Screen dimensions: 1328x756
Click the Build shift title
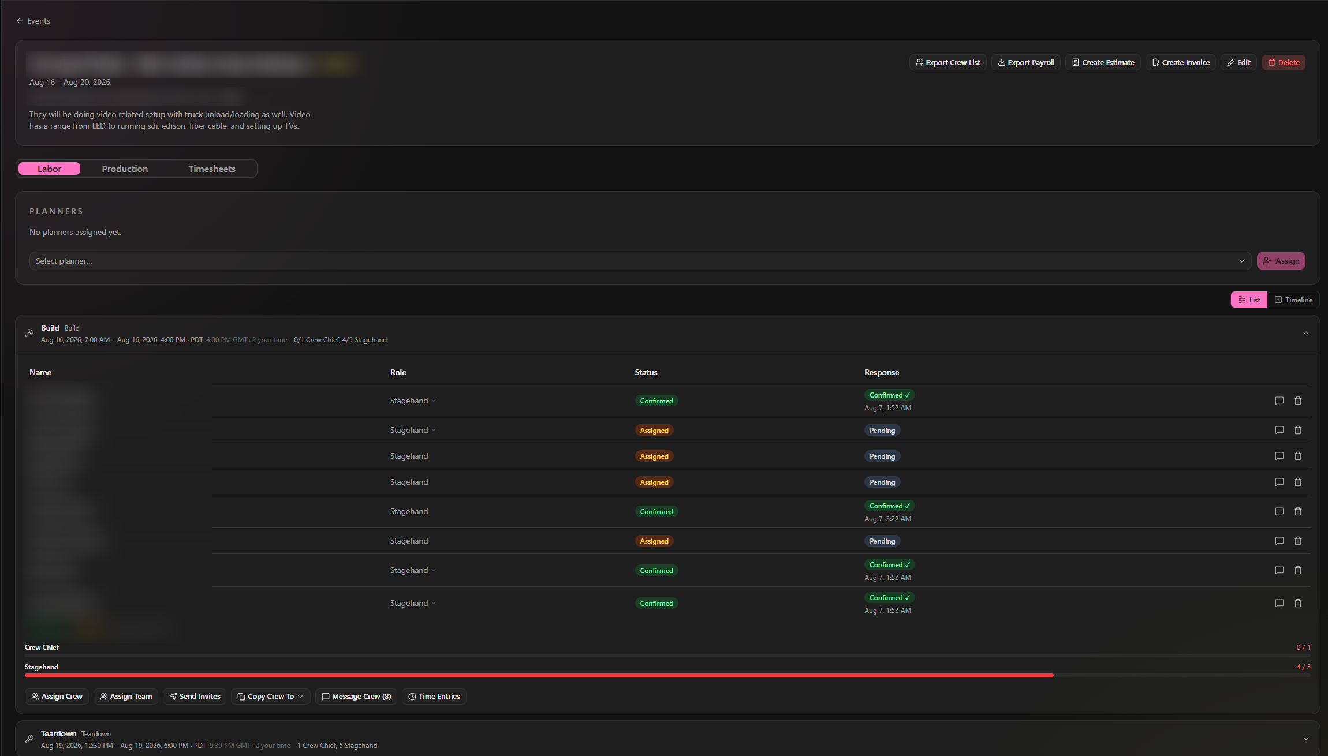50,328
